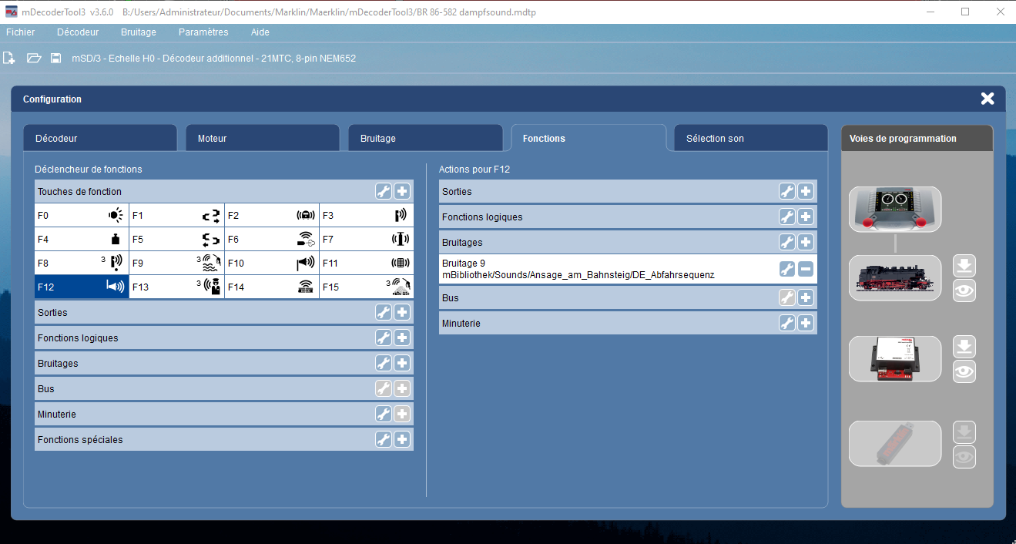Open the Aide menu
This screenshot has height=544, width=1016.
coord(260,32)
